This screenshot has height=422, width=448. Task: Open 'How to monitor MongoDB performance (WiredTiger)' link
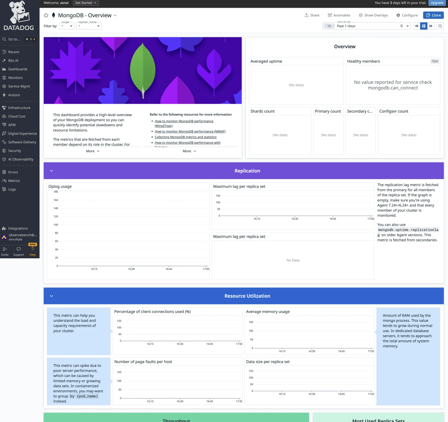(x=184, y=124)
